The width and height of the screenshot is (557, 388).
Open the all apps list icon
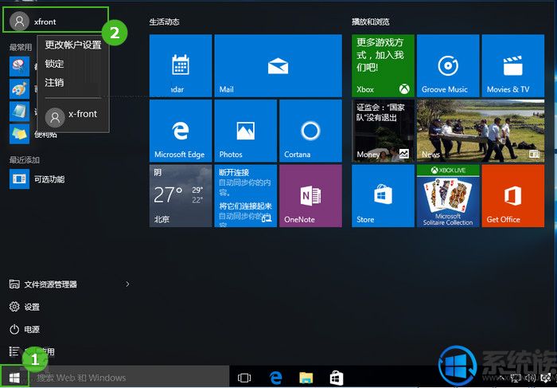(14, 351)
